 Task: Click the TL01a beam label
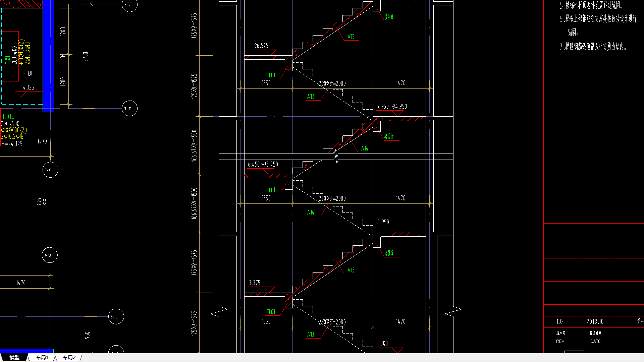[8, 117]
